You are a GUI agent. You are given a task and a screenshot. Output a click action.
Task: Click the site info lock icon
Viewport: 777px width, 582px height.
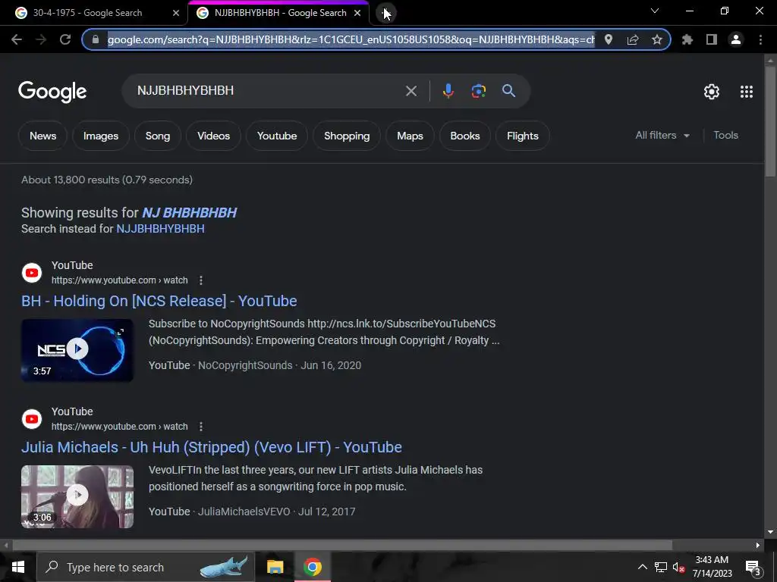[x=96, y=39]
